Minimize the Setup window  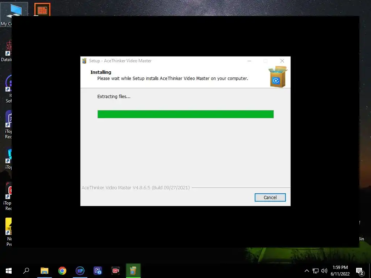[249, 61]
